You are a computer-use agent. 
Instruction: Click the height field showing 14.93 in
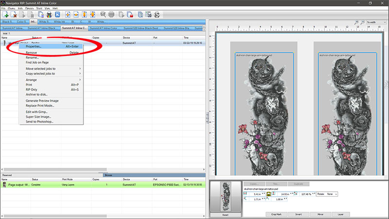click(x=284, y=194)
